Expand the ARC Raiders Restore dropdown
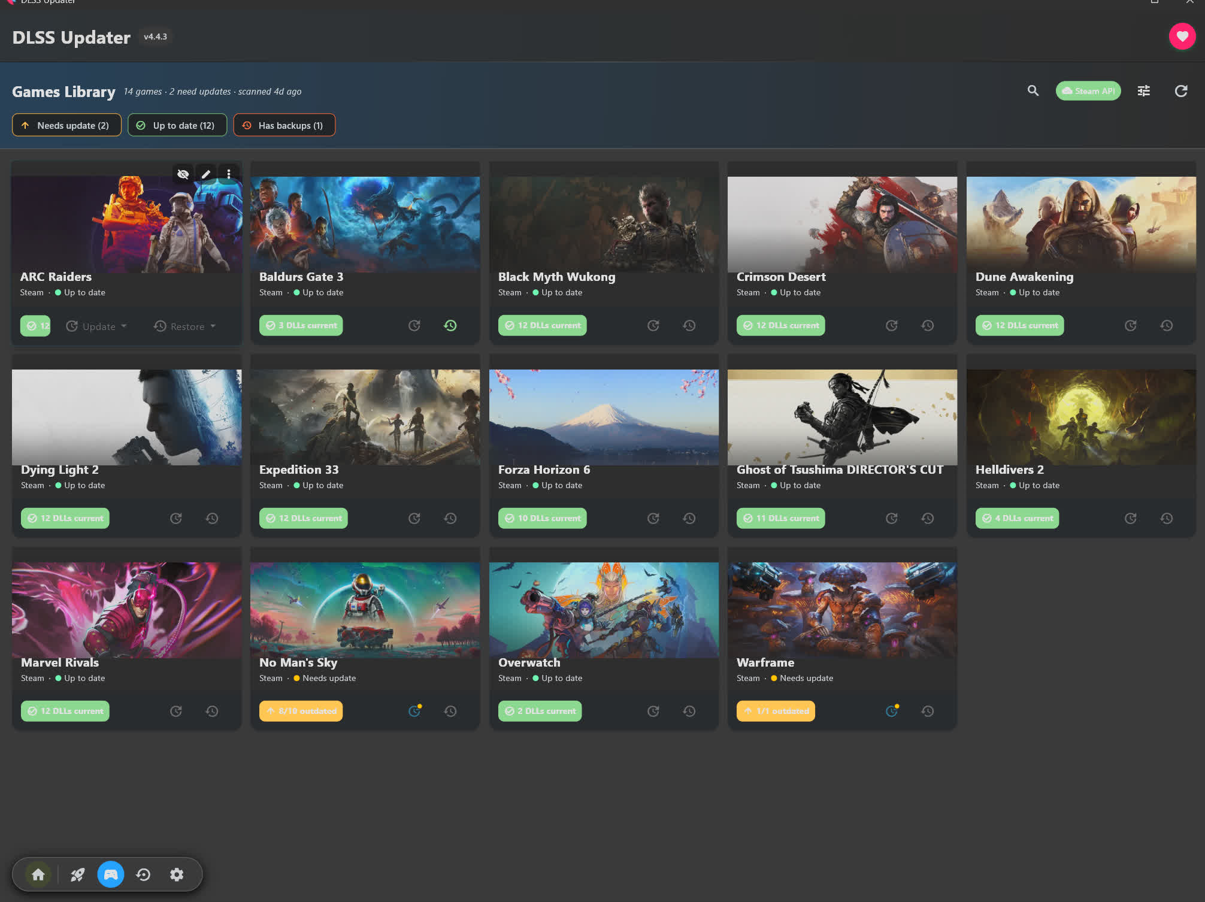1205x902 pixels. (184, 326)
